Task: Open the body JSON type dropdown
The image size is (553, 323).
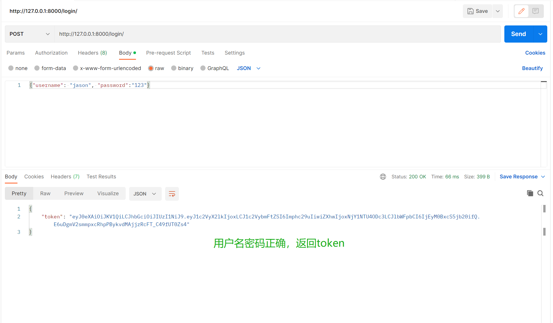Action: 248,68
